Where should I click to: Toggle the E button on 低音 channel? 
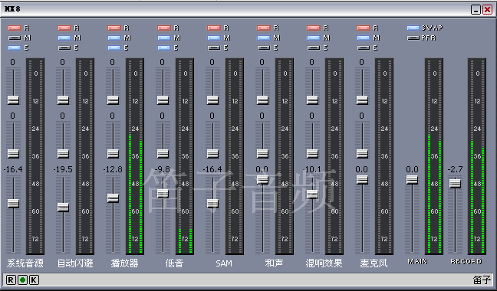(x=164, y=47)
